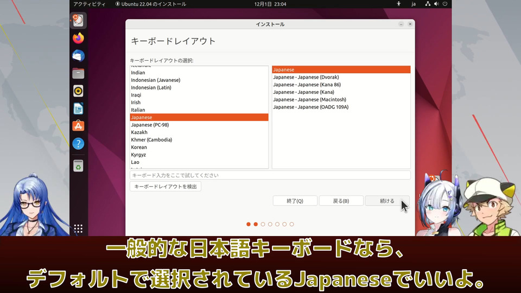Select Iraqi layout

[199, 95]
